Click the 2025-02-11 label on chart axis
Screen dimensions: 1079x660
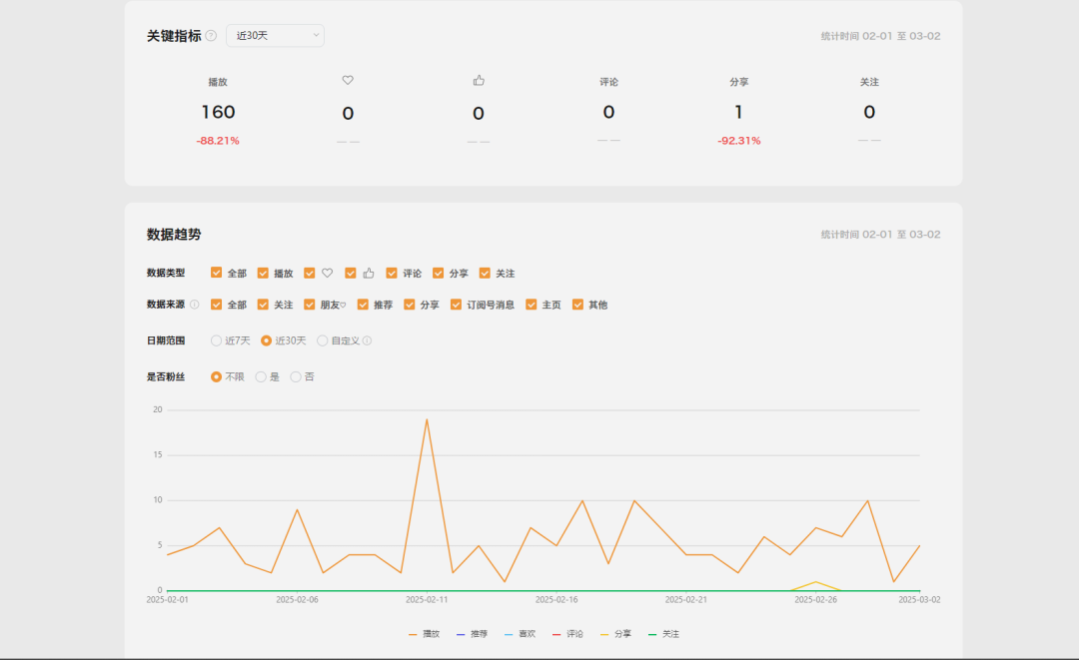(x=427, y=599)
